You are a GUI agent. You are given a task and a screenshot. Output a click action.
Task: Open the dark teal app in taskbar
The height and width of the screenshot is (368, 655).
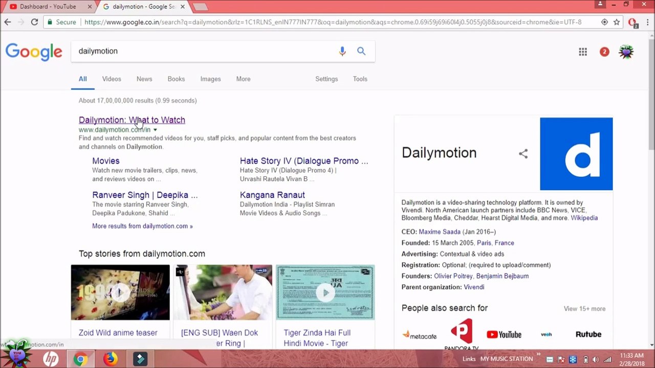point(140,359)
